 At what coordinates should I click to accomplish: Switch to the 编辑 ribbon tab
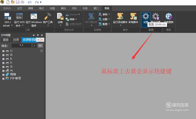point(30,8)
